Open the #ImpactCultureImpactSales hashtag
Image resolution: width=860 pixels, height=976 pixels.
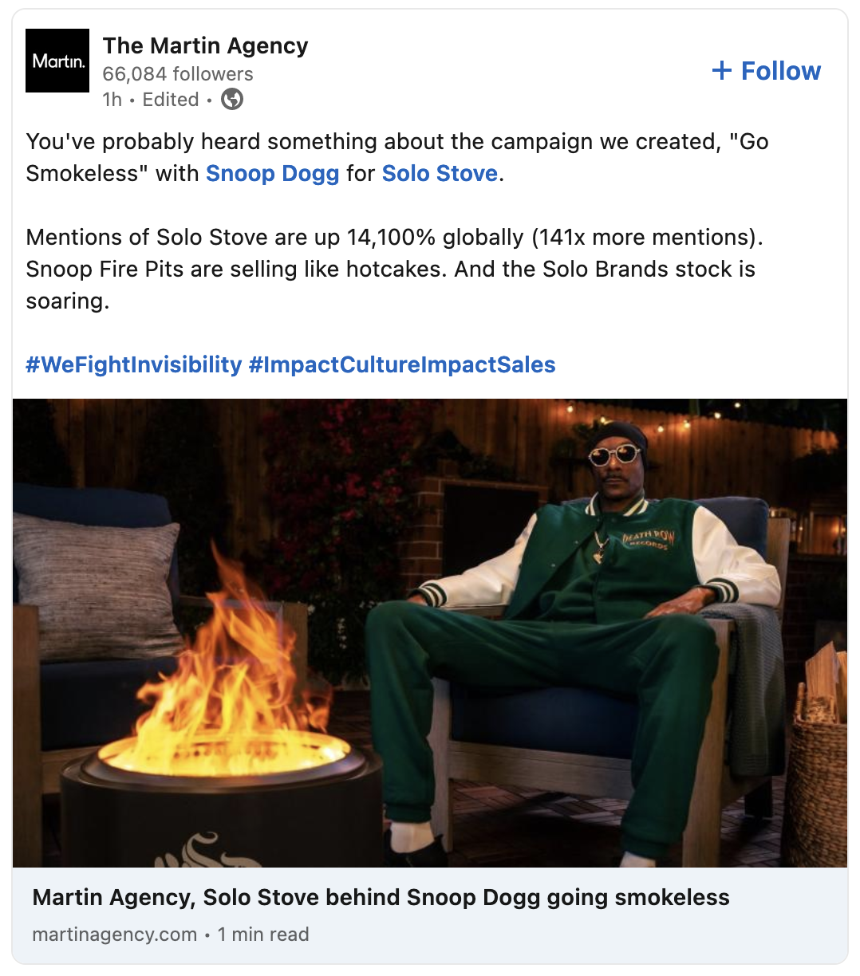[402, 365]
